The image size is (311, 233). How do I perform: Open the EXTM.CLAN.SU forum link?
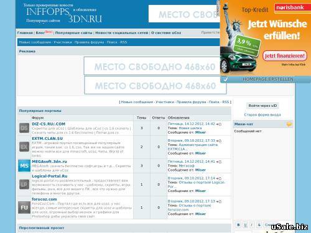tap(47, 139)
